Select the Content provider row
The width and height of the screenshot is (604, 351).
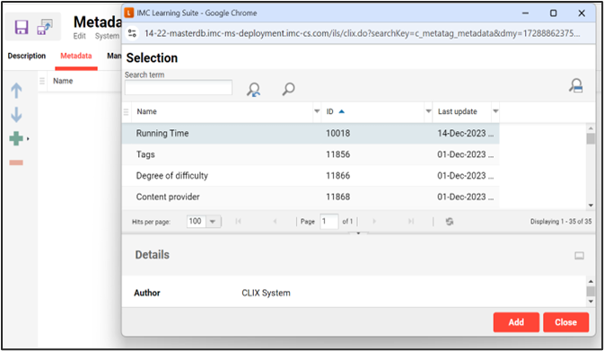(x=311, y=197)
